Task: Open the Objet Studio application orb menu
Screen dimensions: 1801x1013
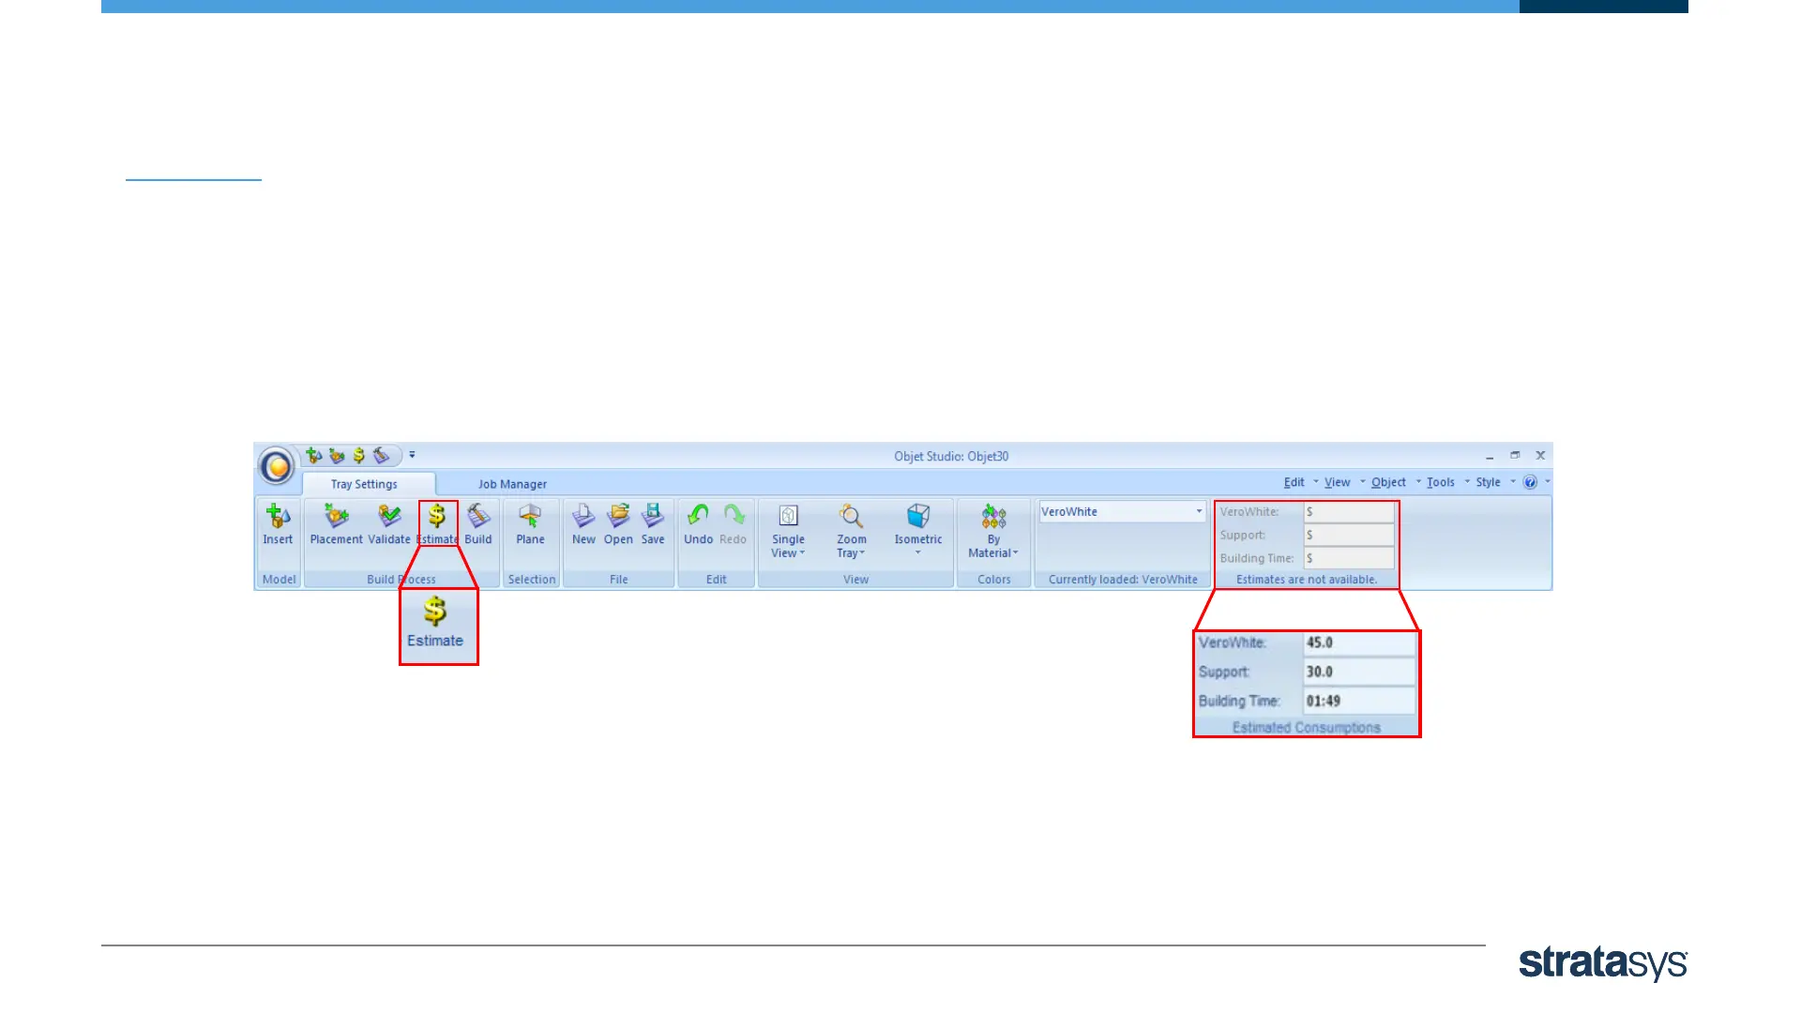Action: (x=277, y=466)
